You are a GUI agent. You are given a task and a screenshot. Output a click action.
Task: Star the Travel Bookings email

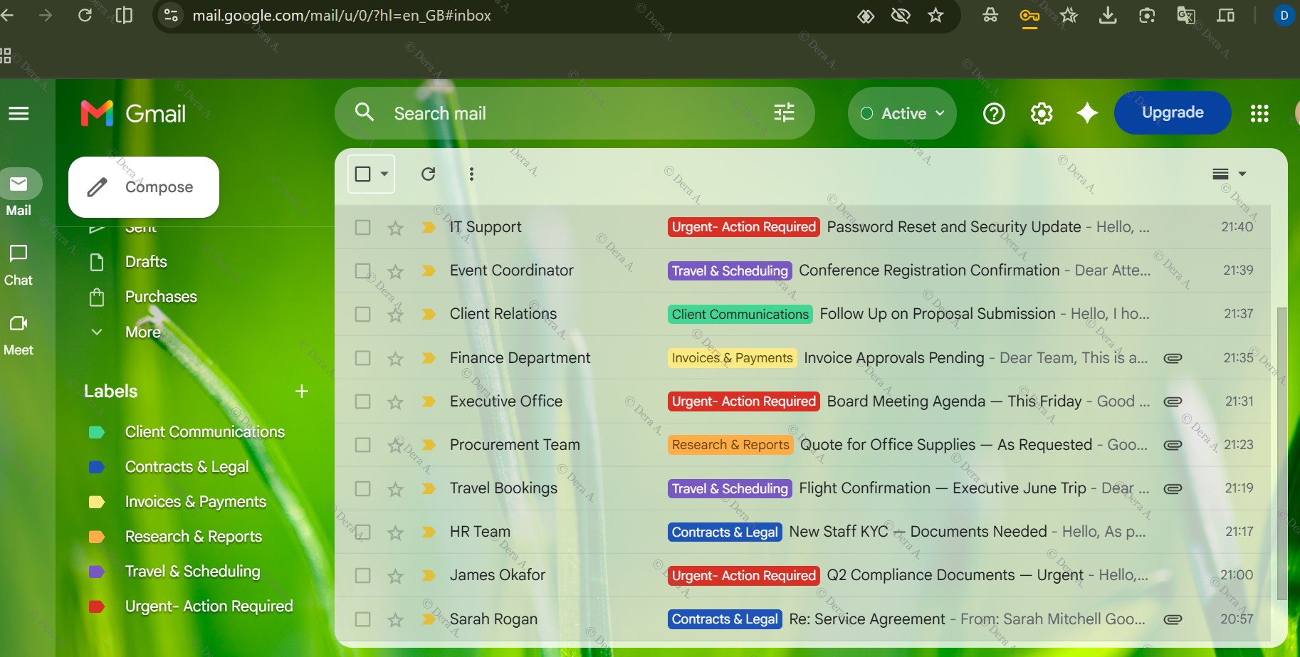click(x=396, y=488)
